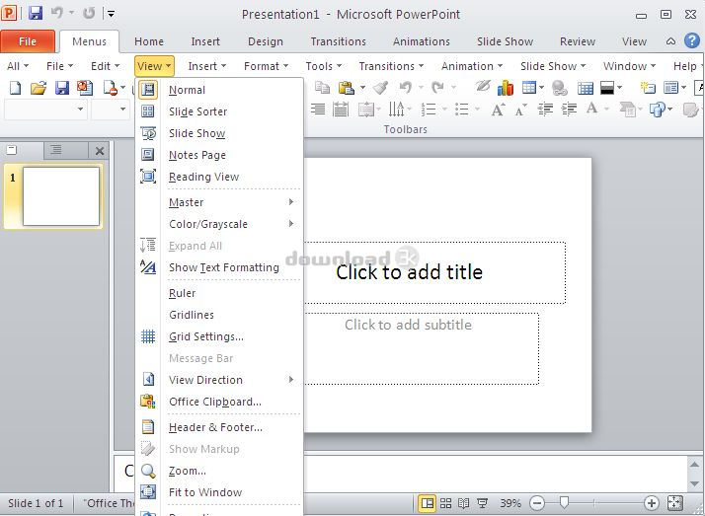Screen dimensions: 705x516
Task: Move the zoom slider handle
Action: point(564,502)
